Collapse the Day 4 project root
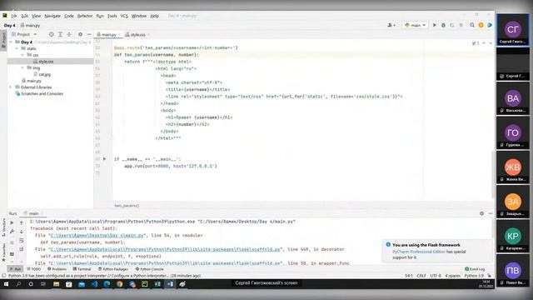This screenshot has height=300, width=533. coord(11,42)
